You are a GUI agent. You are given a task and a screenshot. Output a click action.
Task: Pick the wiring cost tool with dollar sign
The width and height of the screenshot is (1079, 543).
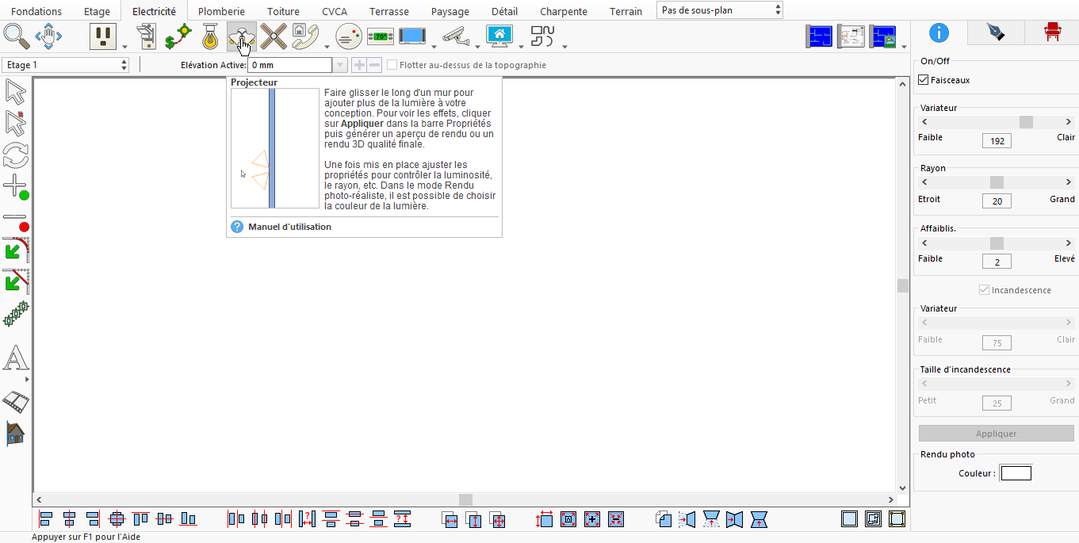[x=178, y=36]
